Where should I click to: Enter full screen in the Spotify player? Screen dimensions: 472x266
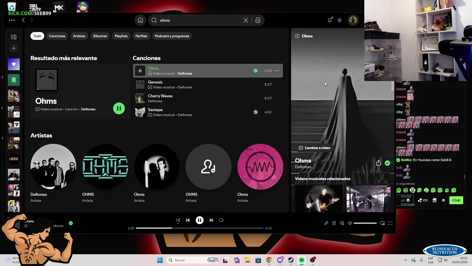(390, 223)
